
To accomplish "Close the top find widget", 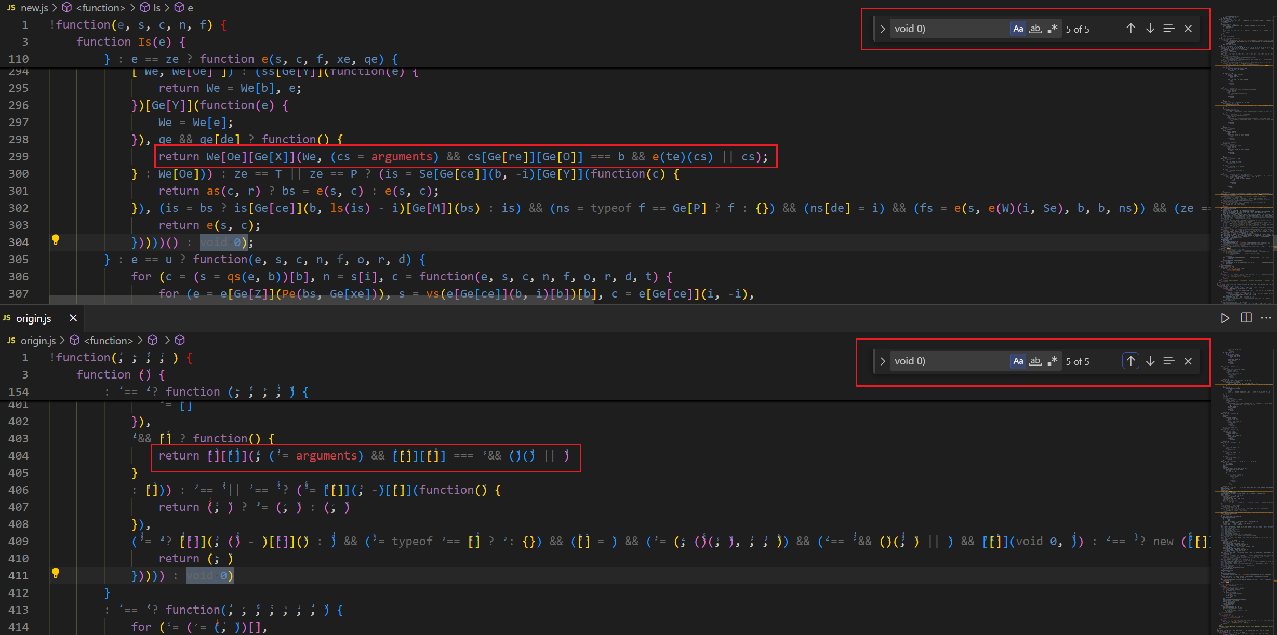I will coord(1188,29).
